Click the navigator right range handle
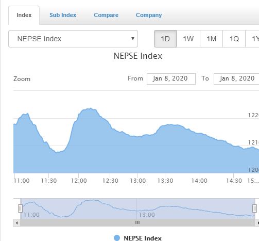 coord(254,208)
